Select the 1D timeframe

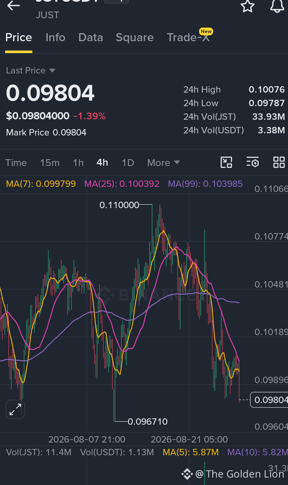tap(128, 163)
